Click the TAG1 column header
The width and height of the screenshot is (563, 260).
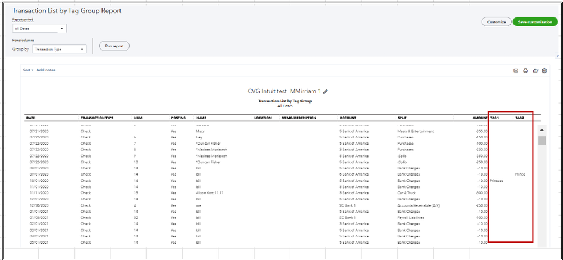click(x=494, y=118)
